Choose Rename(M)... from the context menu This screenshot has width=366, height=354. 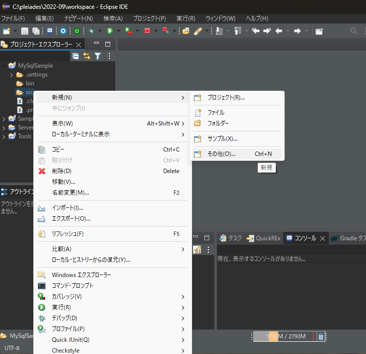(x=113, y=192)
